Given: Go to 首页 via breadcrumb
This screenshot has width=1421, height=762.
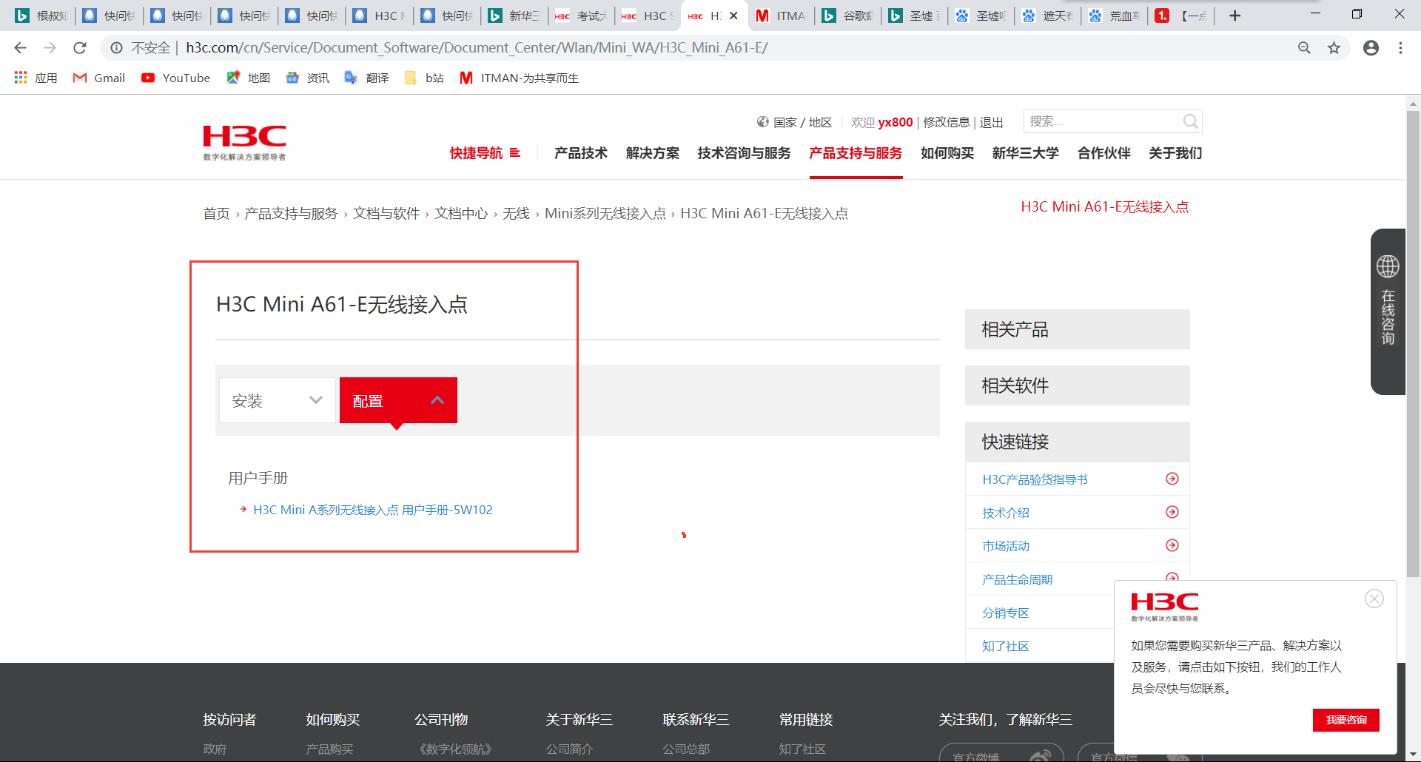Looking at the screenshot, I should [216, 214].
